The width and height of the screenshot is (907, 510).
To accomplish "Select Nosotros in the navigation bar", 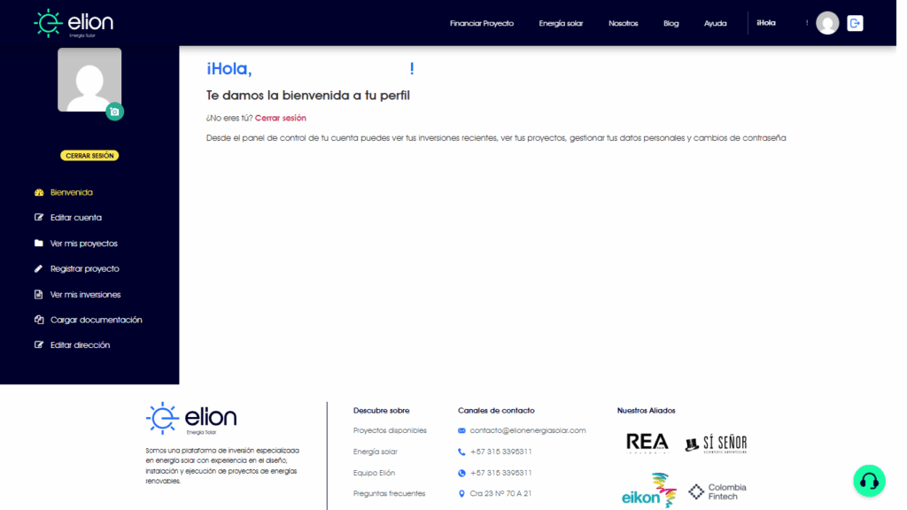I will coord(623,23).
